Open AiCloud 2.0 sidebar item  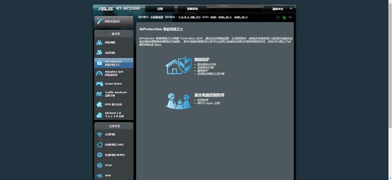(114, 115)
